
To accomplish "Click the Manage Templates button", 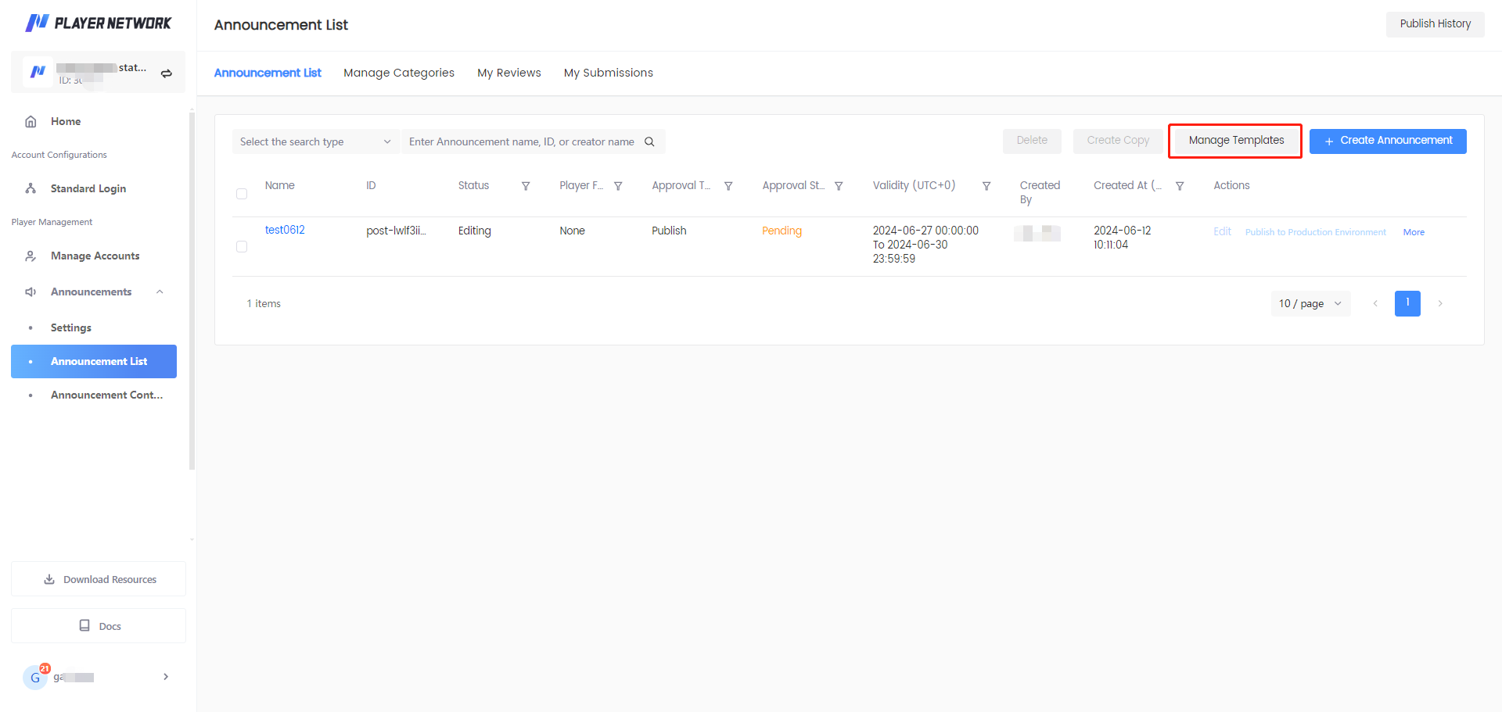I will (x=1236, y=141).
